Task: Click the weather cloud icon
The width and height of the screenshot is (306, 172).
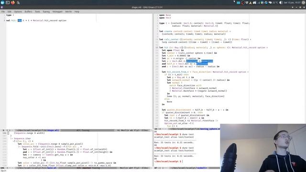Action: click(x=270, y=3)
